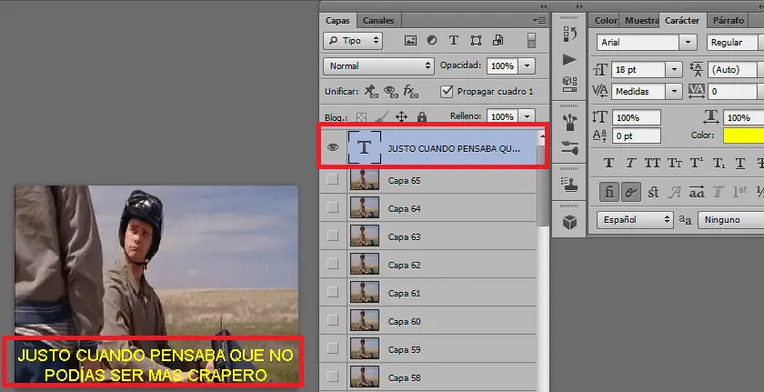Open Regular font style dropdown
Image resolution: width=764 pixels, height=392 pixels.
pyautogui.click(x=735, y=43)
